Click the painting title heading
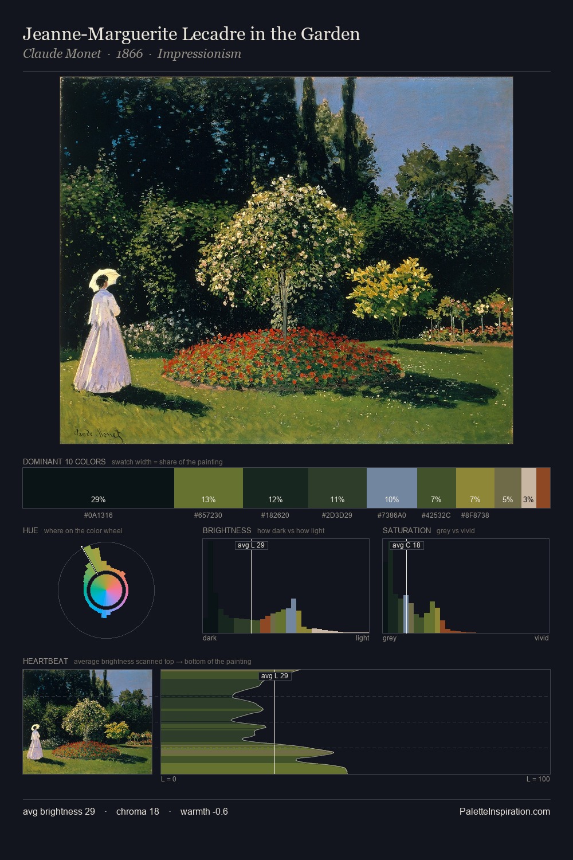Viewport: 573px width, 860px height. point(191,34)
